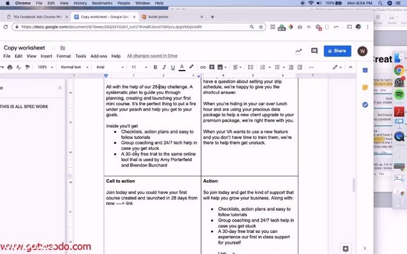
Task: Open the Arial font dropdown
Action: 110,67
